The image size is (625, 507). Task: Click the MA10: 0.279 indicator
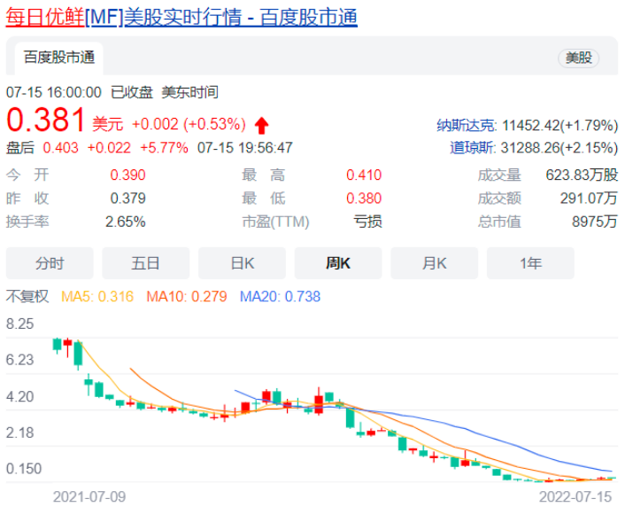pos(187,297)
